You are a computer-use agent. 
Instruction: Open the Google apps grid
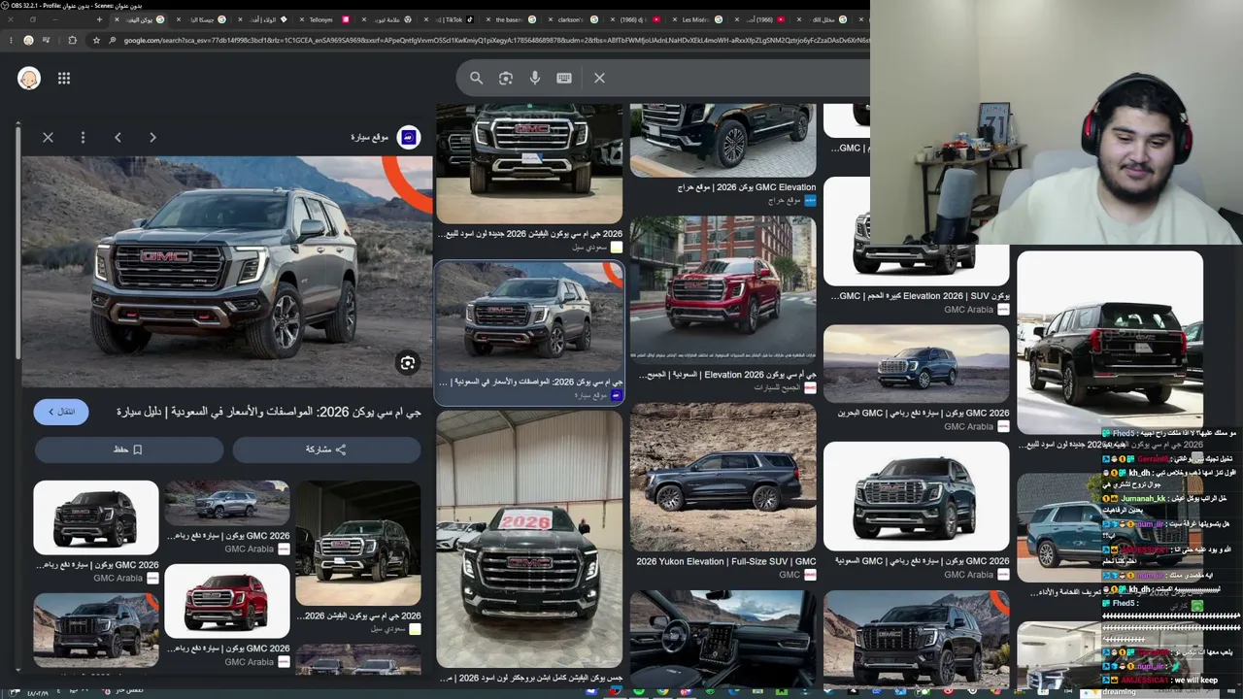[x=64, y=79]
